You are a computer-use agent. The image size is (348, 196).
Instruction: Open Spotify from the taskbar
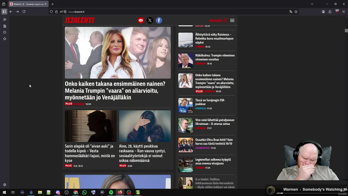pyautogui.click(x=111, y=192)
